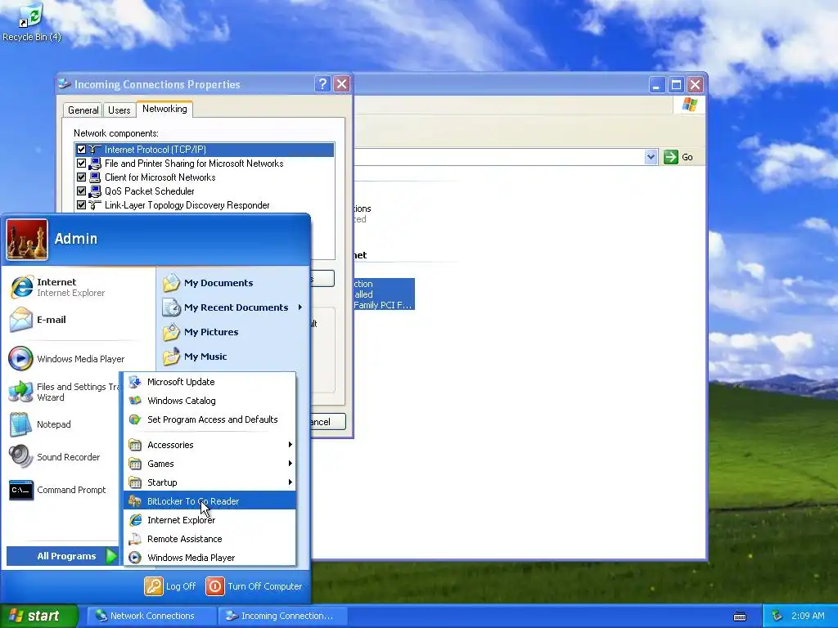Image resolution: width=838 pixels, height=628 pixels.
Task: Open Remote Assistance
Action: (209, 539)
